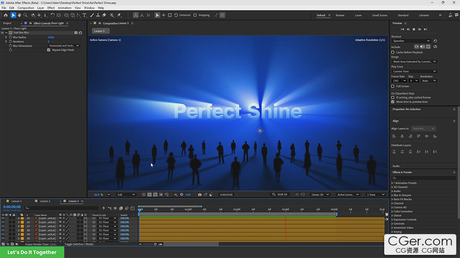Toggle the Full Screen checkbox
The height and width of the screenshot is (258, 460).
[x=393, y=87]
